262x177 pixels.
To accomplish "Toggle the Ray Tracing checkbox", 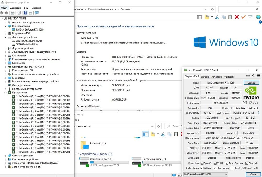I will (x=215, y=168).
